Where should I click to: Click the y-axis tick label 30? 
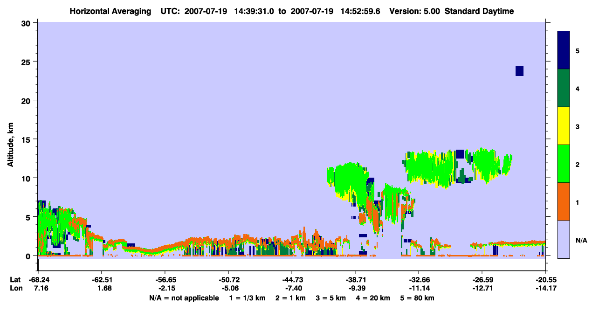coord(27,23)
